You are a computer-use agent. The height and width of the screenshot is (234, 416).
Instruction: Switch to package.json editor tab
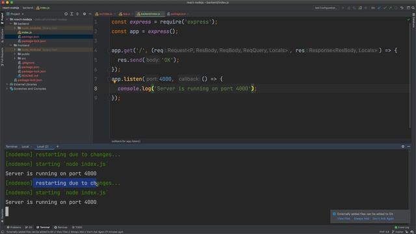coord(177,14)
